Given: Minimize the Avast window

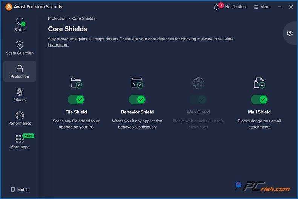Looking at the screenshot, I should coord(279,7).
